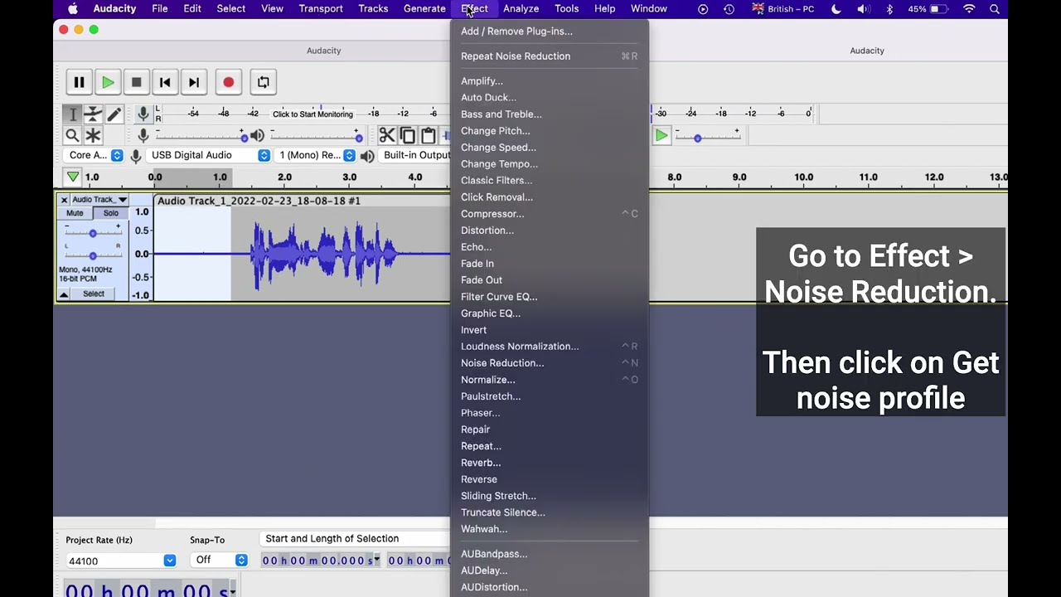Choose Compressor... effect
The width and height of the screenshot is (1061, 597).
549,214
